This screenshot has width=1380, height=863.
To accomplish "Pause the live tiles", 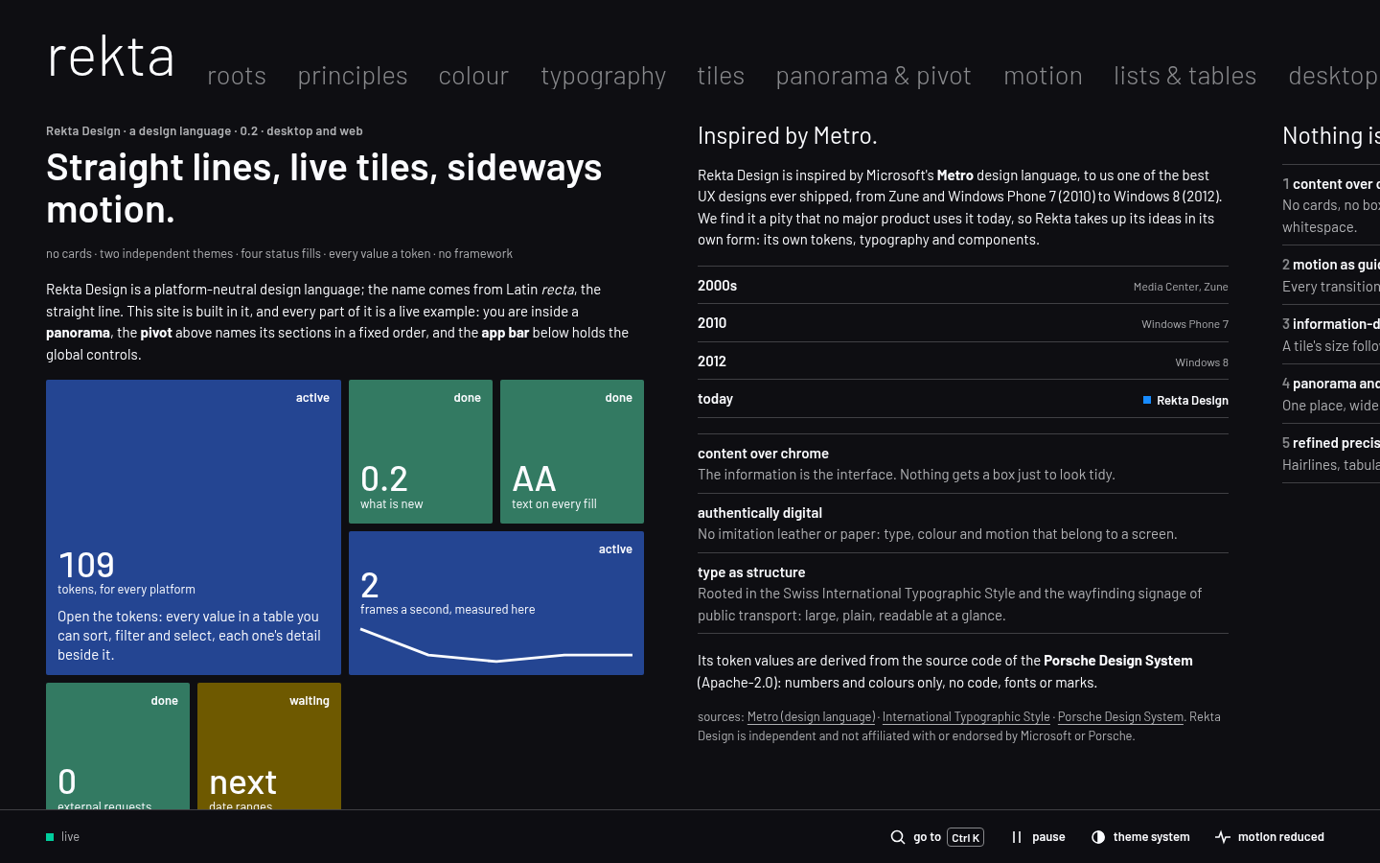I will tap(1038, 837).
